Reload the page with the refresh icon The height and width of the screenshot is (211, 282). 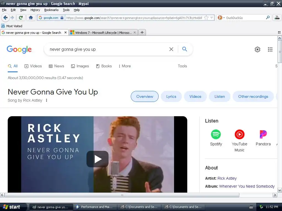[x=21, y=18]
